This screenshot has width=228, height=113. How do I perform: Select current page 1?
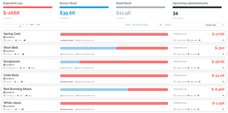tap(20, 25)
